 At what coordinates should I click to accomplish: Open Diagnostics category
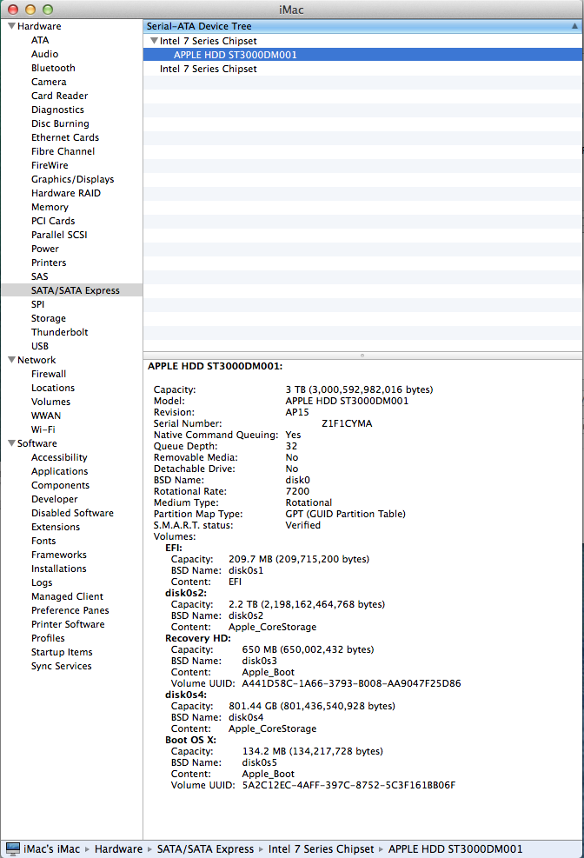click(57, 110)
